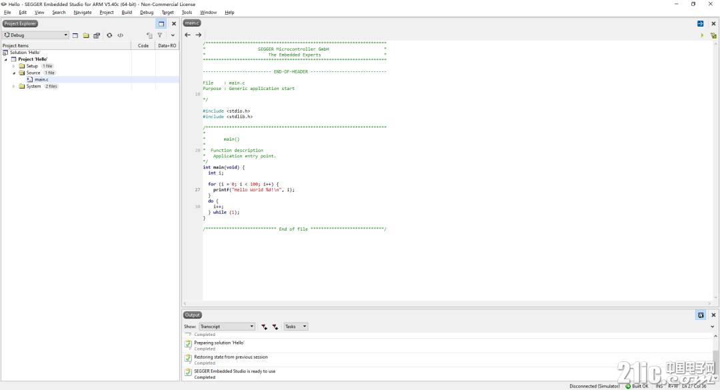
Task: Click the Disconnected (Simulator) status
Action: tap(595, 386)
